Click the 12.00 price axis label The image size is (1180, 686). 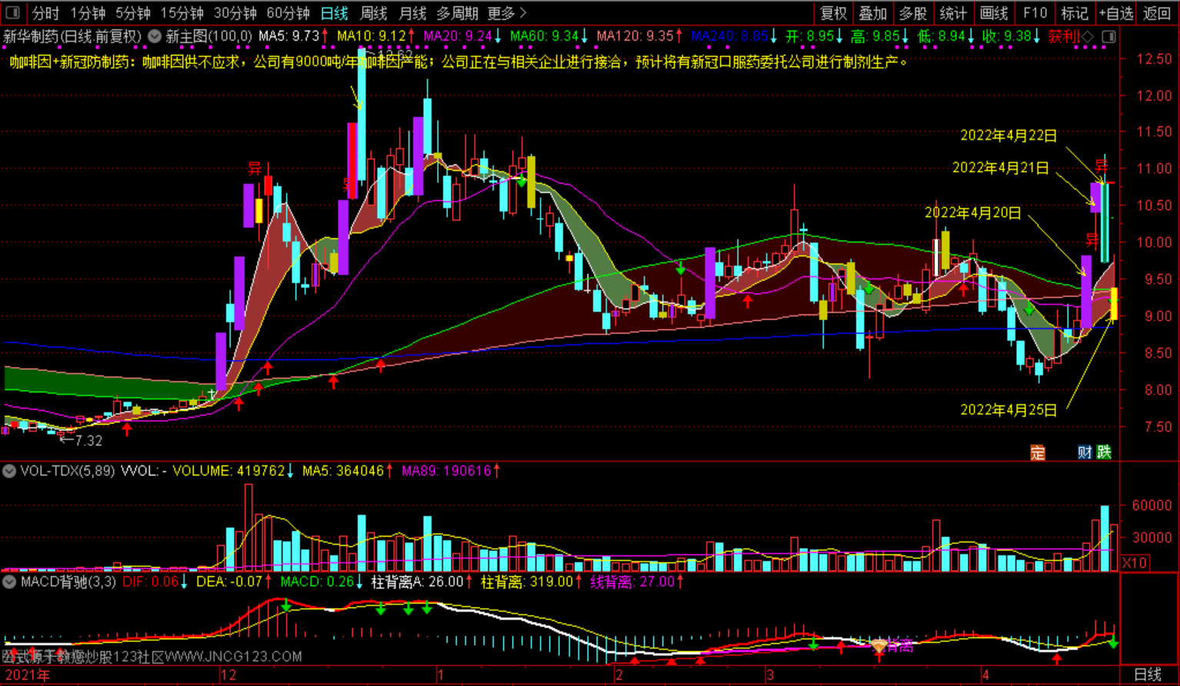coord(1154,95)
